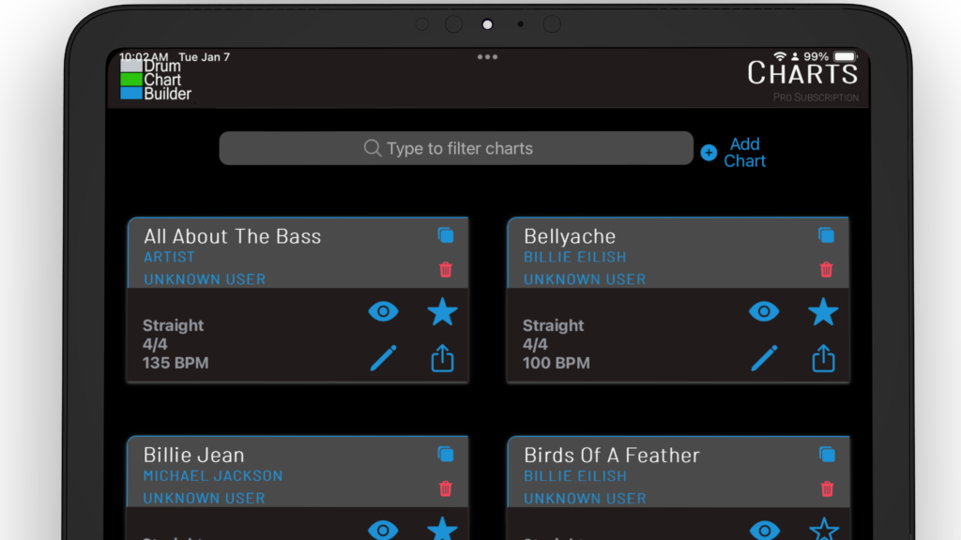Duplicate the All About The Bass chart
The width and height of the screenshot is (961, 540).
point(446,235)
